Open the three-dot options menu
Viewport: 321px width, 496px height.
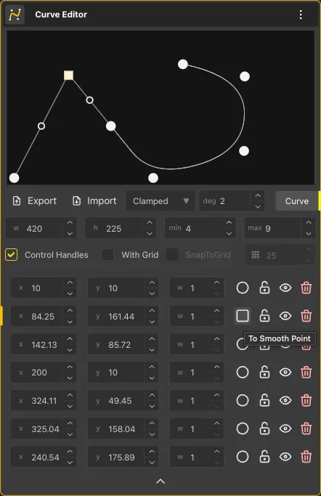(x=301, y=15)
